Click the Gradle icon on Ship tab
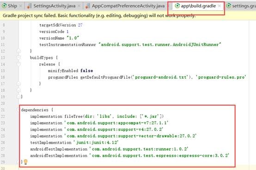The height and width of the screenshot is (170, 256). 4,6
